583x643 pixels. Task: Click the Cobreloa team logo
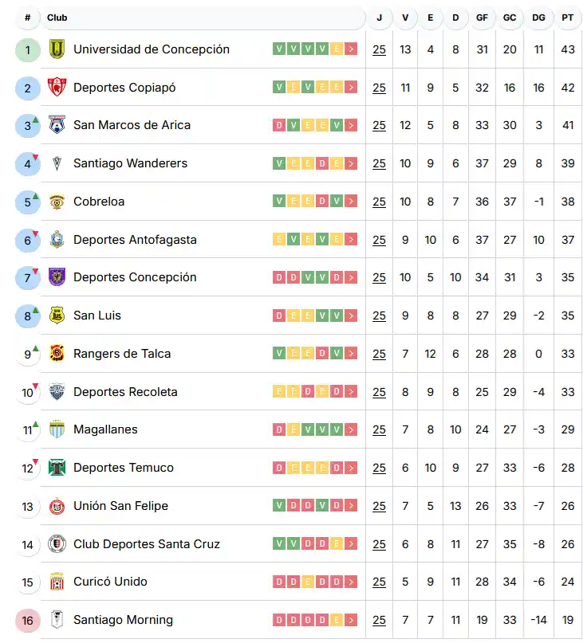point(55,202)
